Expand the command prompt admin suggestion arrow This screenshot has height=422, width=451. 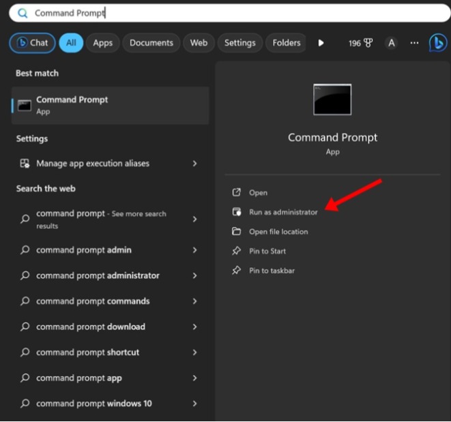(x=195, y=250)
